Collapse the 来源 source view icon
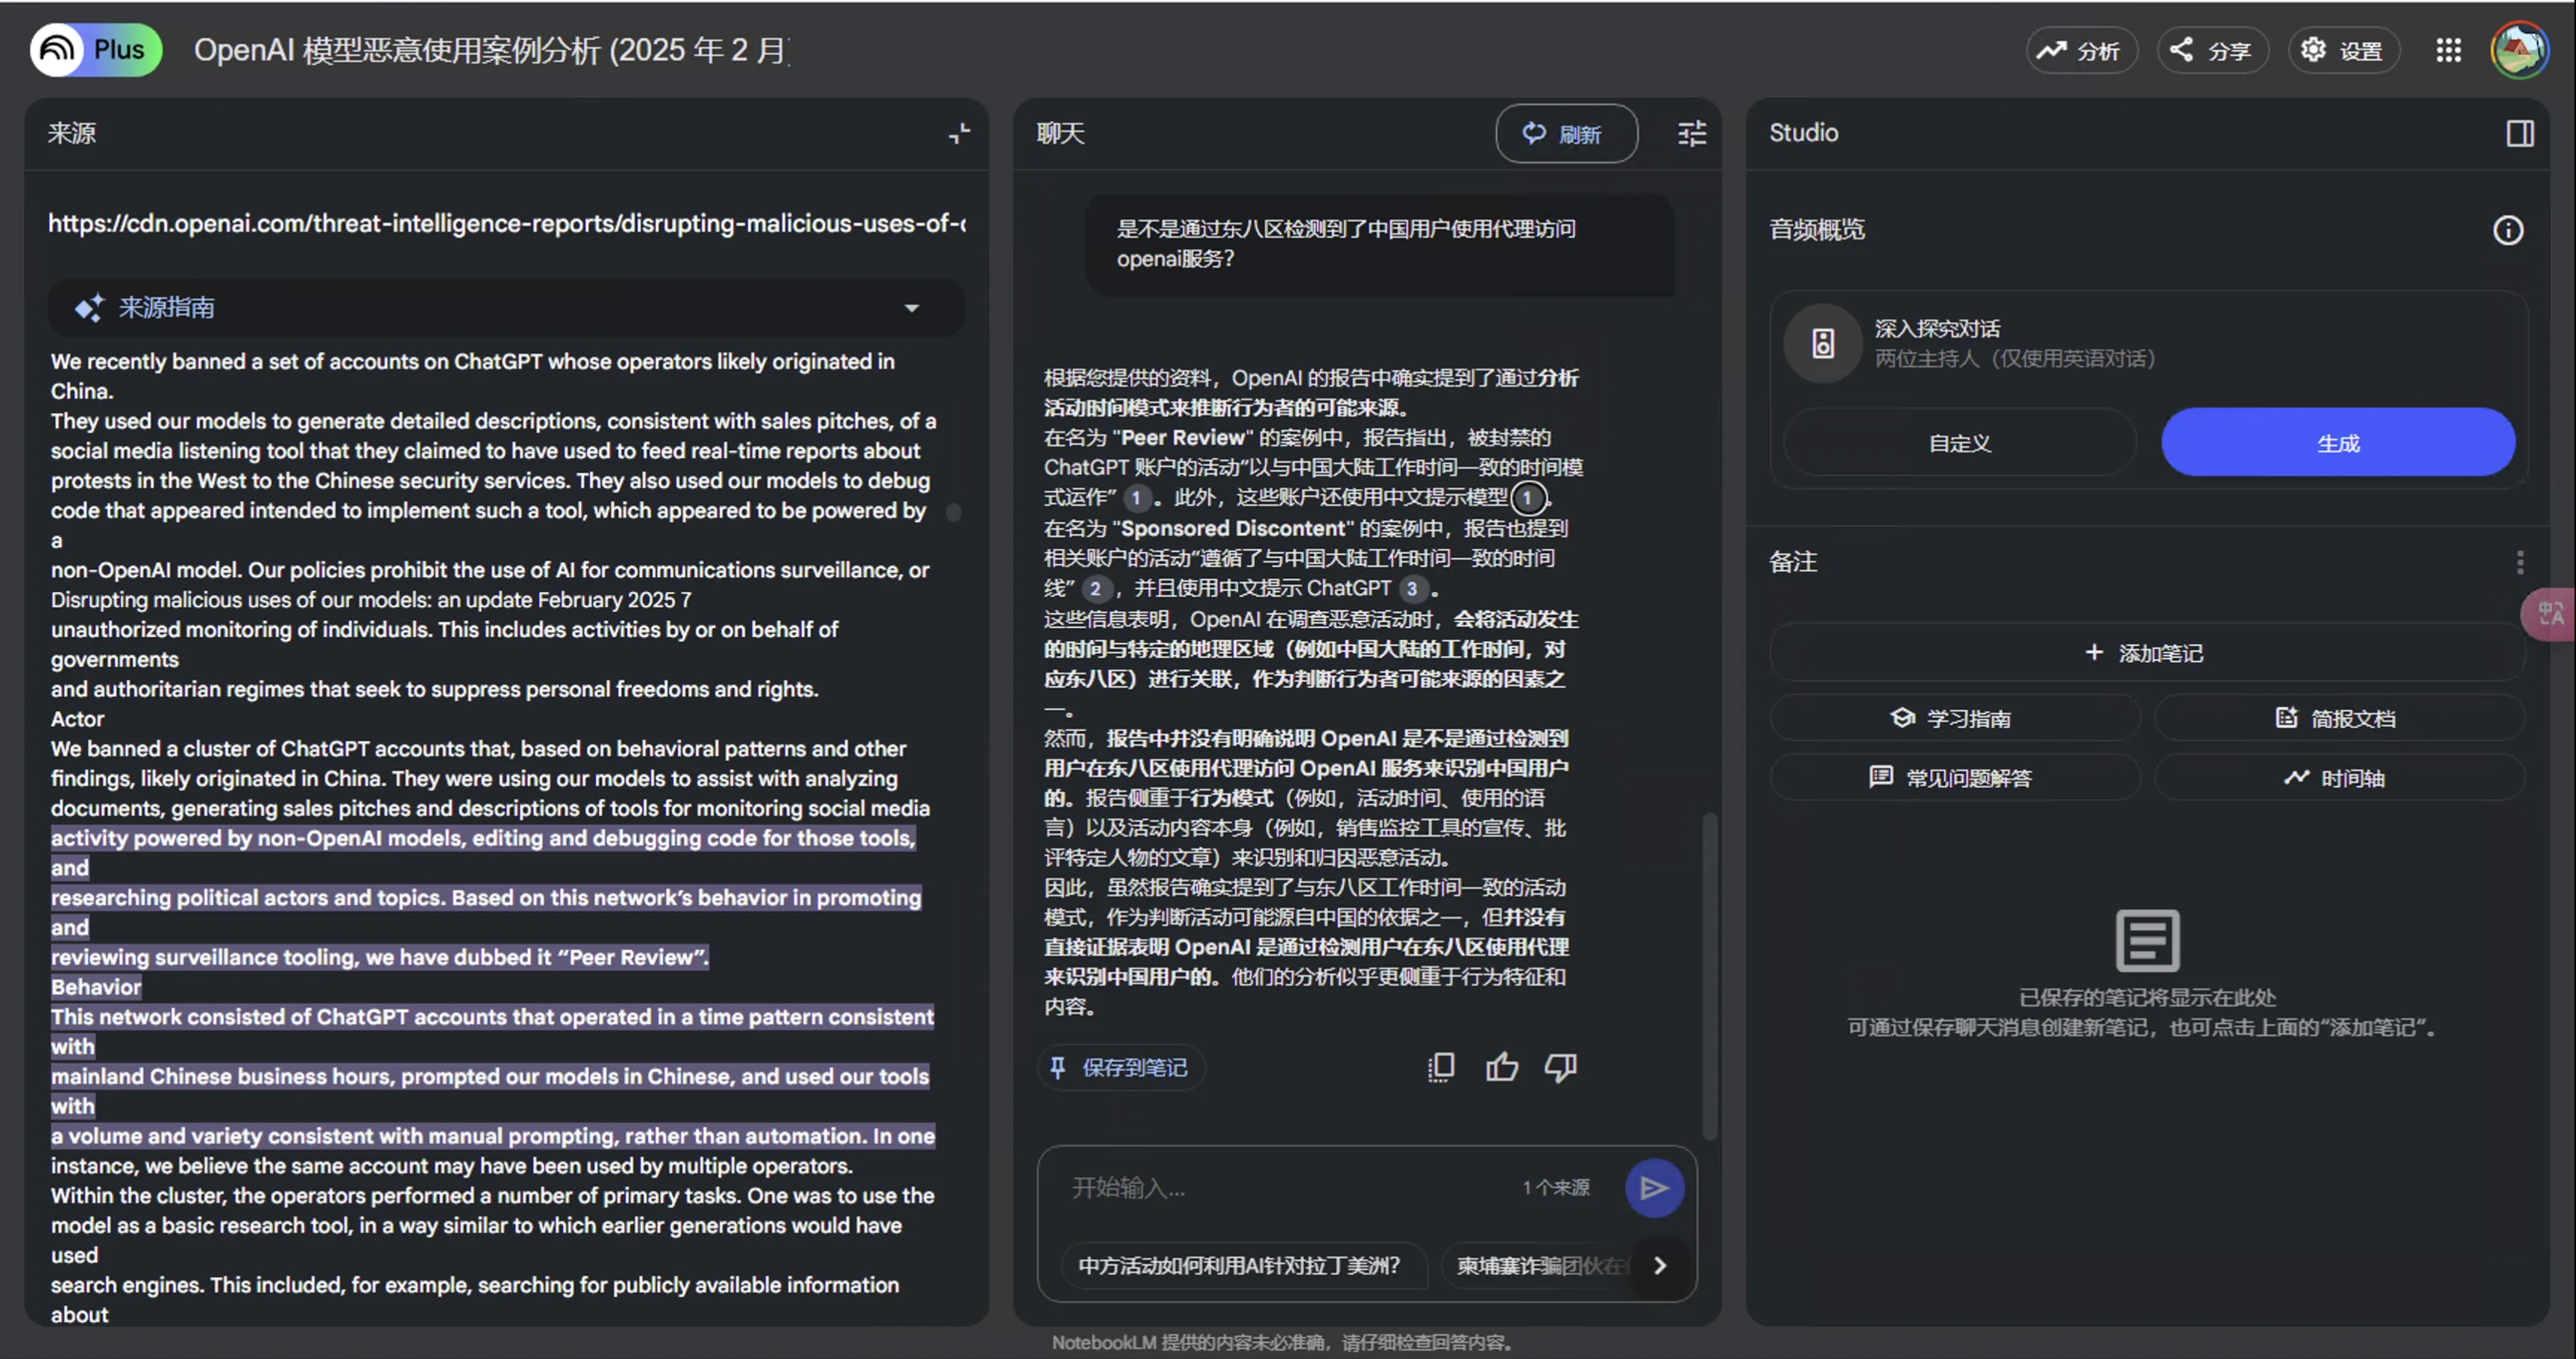Screen dimensions: 2576x1359 coord(959,133)
